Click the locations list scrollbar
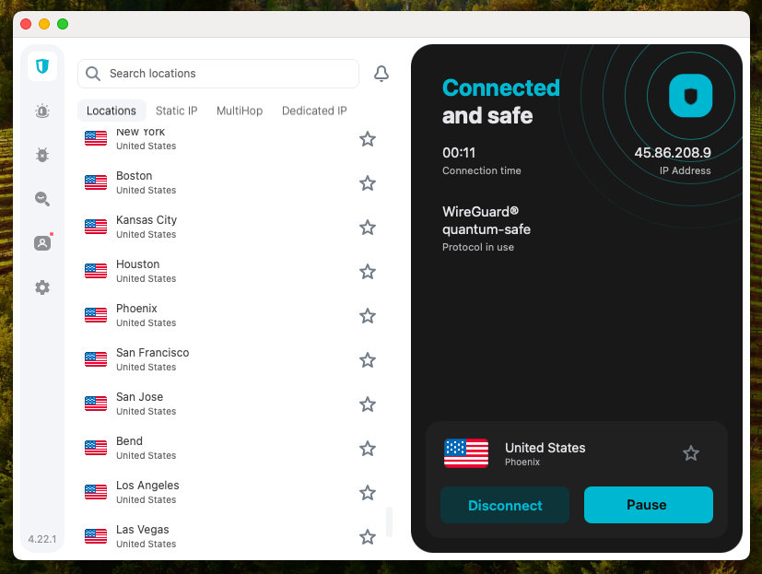The height and width of the screenshot is (574, 762). click(389, 522)
